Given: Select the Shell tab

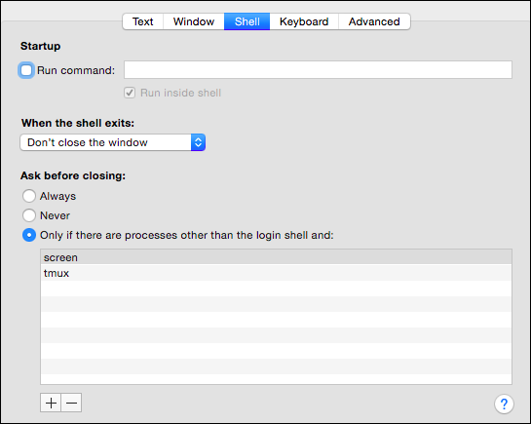Looking at the screenshot, I should (247, 21).
